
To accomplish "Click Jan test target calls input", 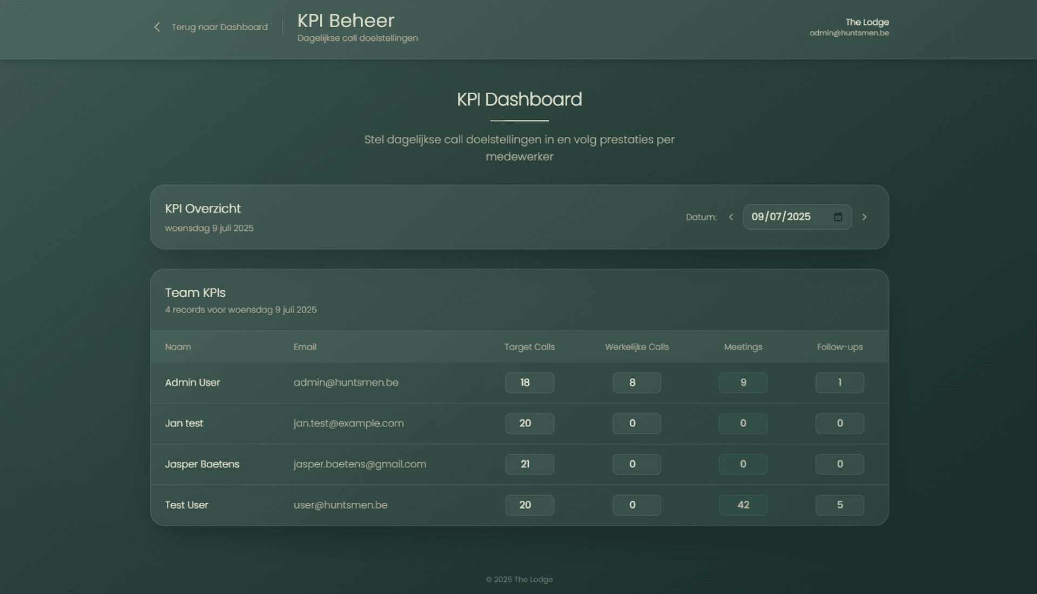I will (529, 423).
